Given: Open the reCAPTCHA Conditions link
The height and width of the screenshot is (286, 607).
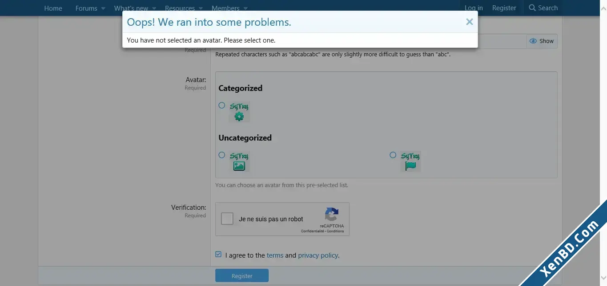Looking at the screenshot, I should [335, 231].
